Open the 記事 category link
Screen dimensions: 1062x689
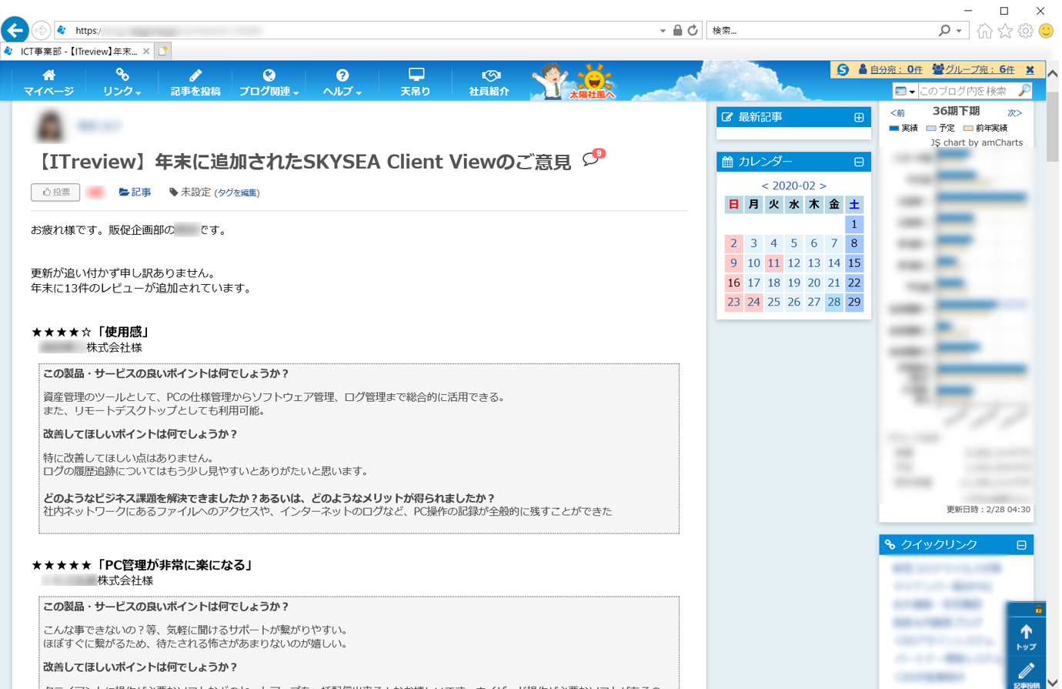tap(135, 192)
